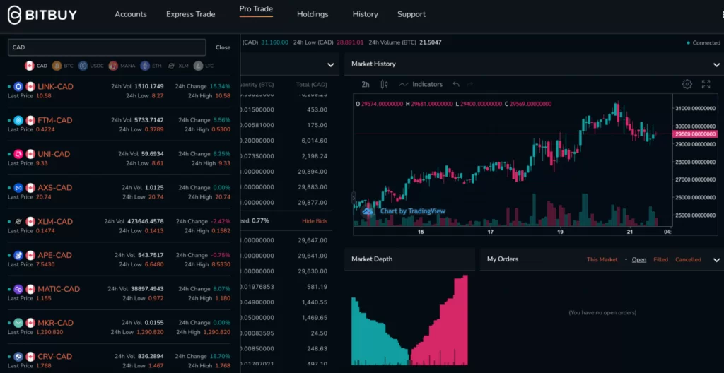Image resolution: width=724 pixels, height=373 pixels.
Task: Click the TradingView logo on chart
Action: (x=368, y=211)
